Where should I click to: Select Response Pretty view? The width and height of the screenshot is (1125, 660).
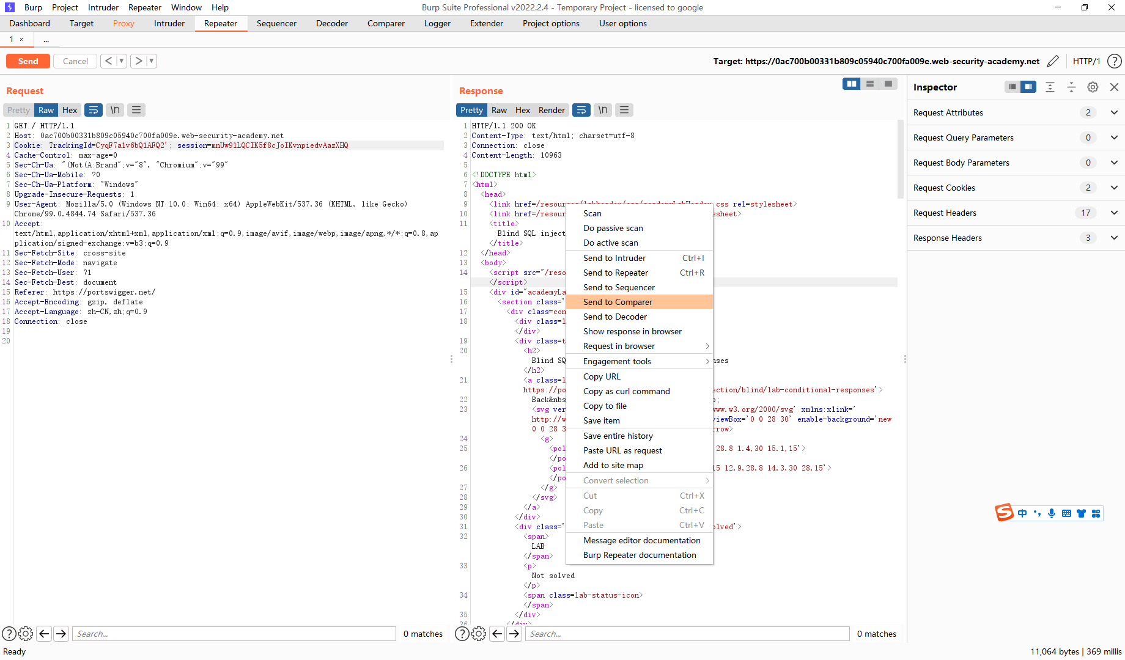[471, 110]
